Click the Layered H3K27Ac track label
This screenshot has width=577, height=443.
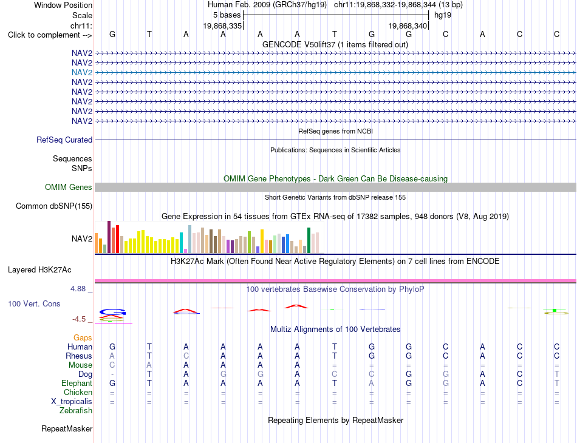coord(39,270)
